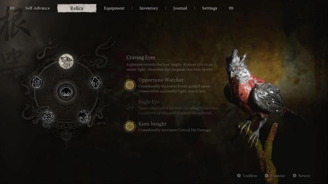Select the left ear relic icon
The height and width of the screenshot is (184, 328).
click(x=37, y=82)
